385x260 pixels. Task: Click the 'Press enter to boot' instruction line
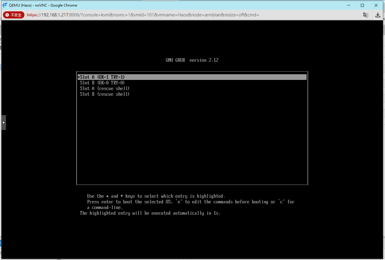point(191,202)
